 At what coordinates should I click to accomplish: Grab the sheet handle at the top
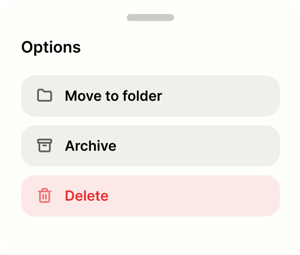(x=150, y=18)
